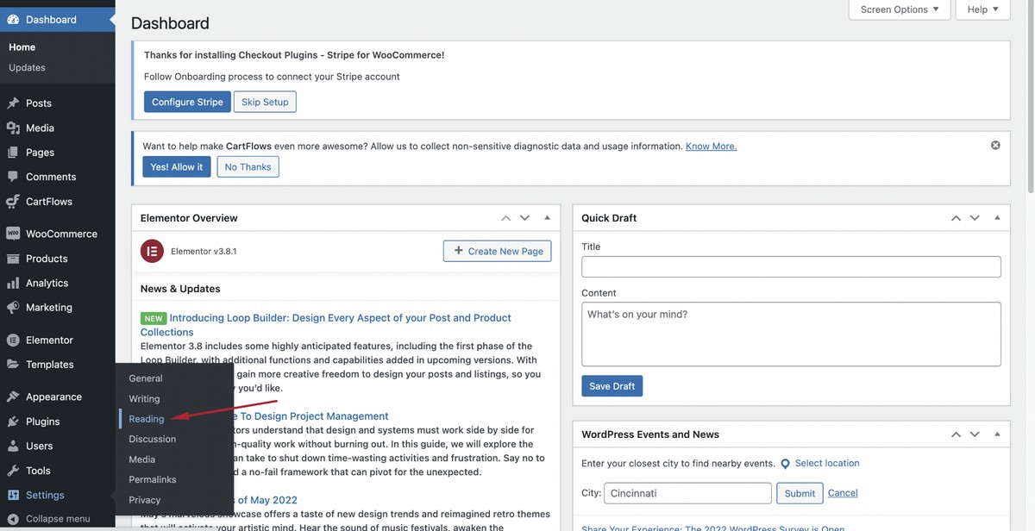Open General settings submenu item
The image size is (1035, 531).
pyautogui.click(x=146, y=378)
